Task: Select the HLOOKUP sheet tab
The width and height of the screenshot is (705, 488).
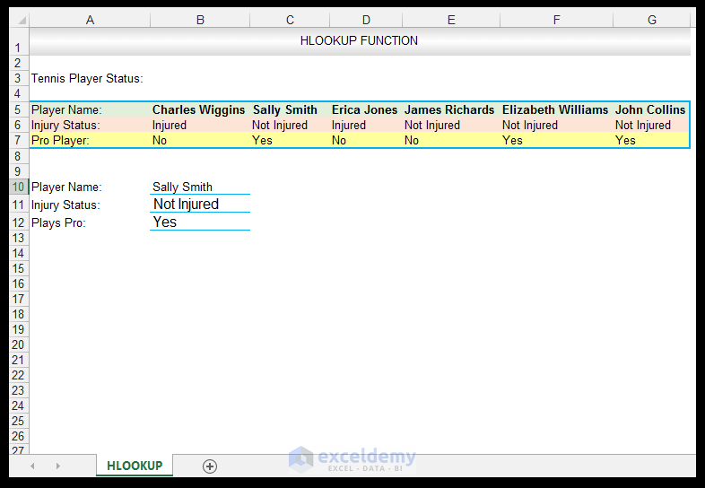Action: pyautogui.click(x=135, y=466)
